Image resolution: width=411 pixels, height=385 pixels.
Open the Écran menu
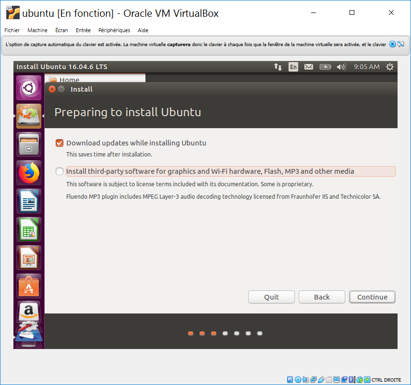point(61,30)
